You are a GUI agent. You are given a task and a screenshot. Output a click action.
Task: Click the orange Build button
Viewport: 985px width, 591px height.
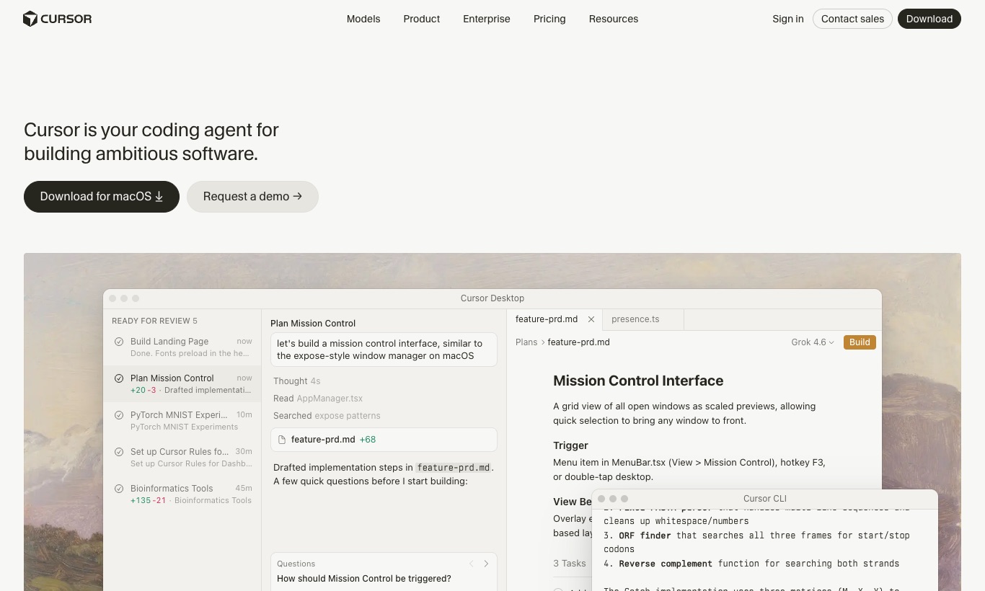[860, 342]
